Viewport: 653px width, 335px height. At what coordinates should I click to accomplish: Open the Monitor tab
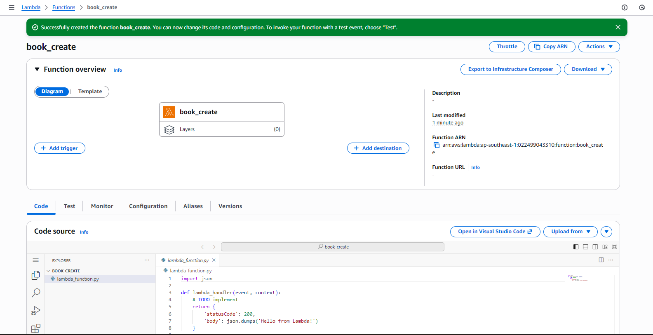coord(102,206)
